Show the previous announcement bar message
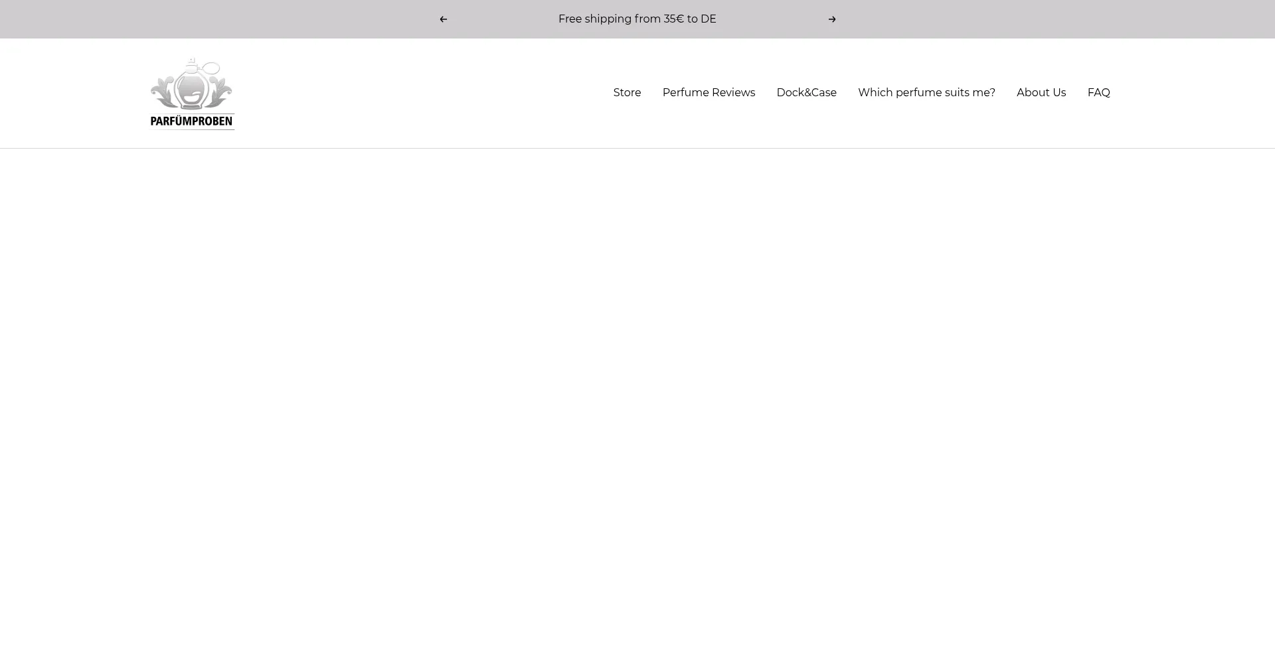1275x659 pixels. pos(443,19)
